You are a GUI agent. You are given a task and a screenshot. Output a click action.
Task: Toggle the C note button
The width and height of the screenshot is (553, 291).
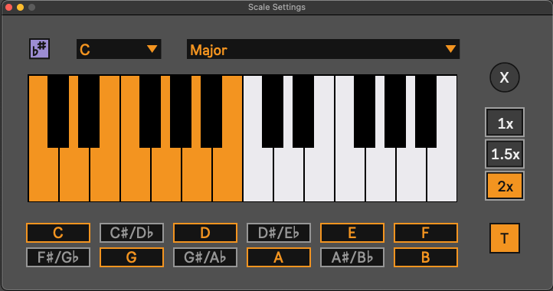click(58, 233)
